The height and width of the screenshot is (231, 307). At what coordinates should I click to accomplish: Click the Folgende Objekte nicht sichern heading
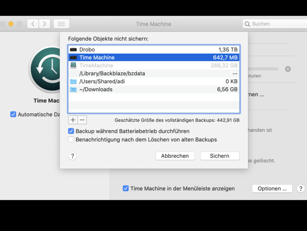click(108, 39)
